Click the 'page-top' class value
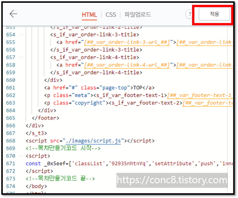The width and height of the screenshot is (238, 198). tap(115, 88)
